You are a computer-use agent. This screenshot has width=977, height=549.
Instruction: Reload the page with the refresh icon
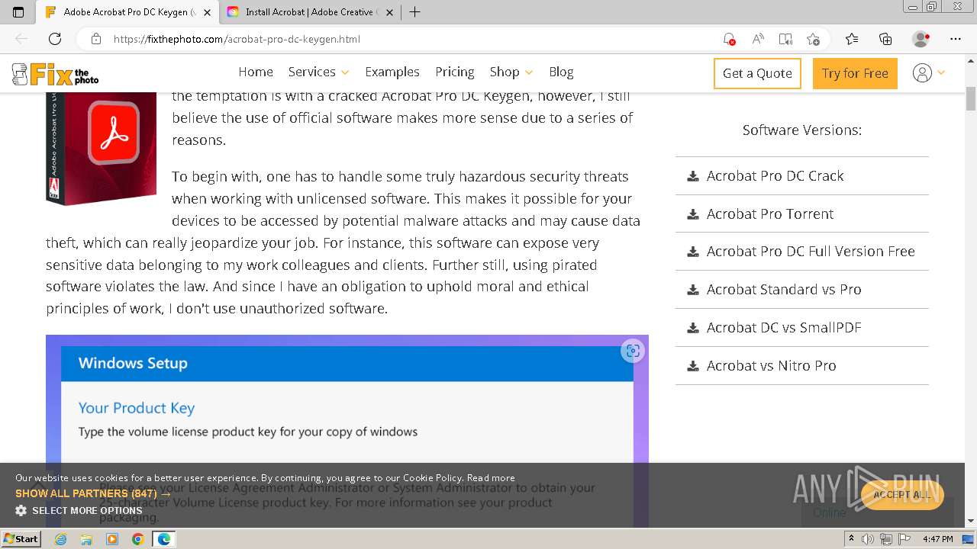point(55,39)
